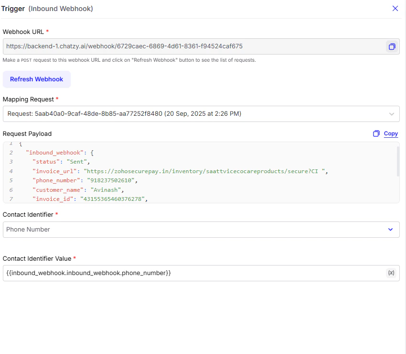Click the Copy link for request payload
The image size is (406, 354).
pyautogui.click(x=391, y=133)
